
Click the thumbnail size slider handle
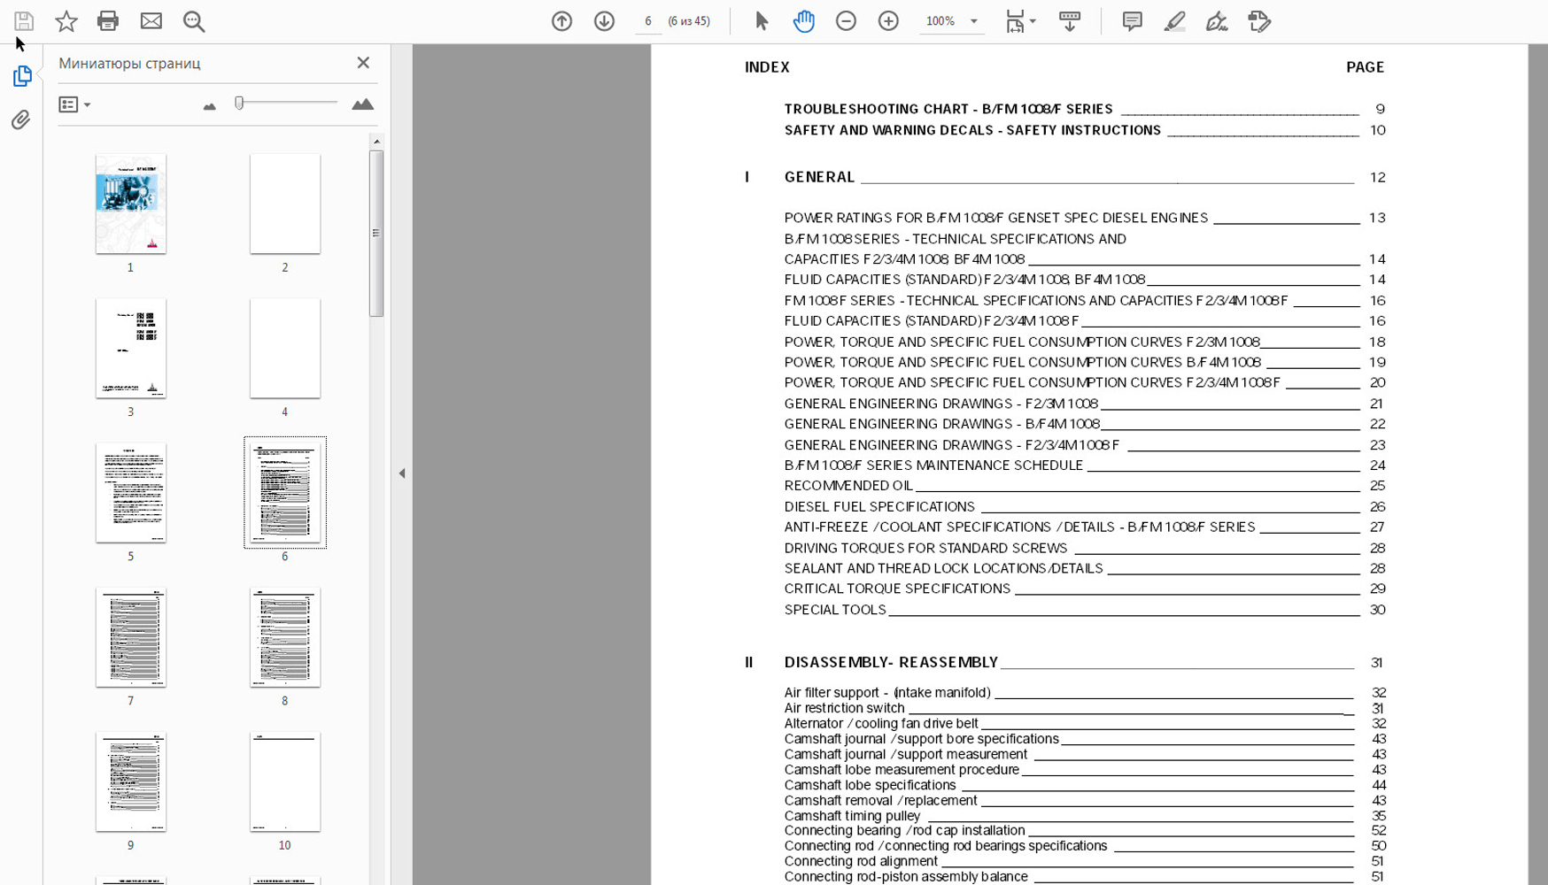(239, 104)
